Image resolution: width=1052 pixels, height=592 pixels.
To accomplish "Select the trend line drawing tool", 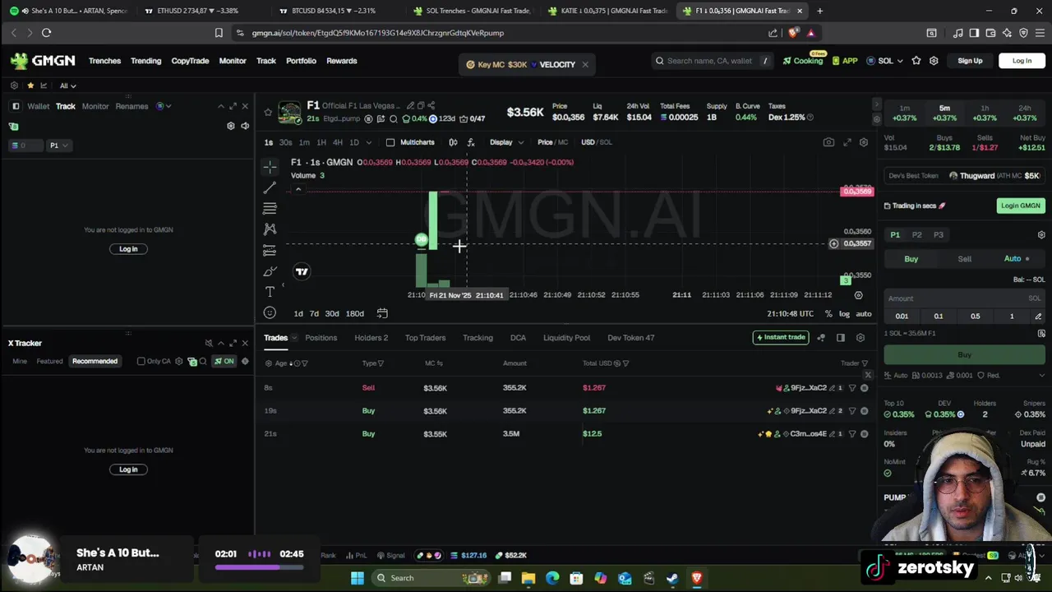I will tap(270, 188).
